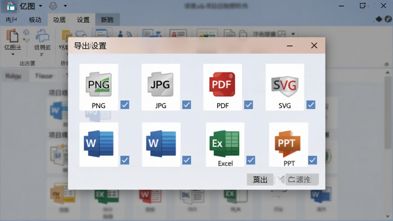
Task: Select the Word tile below PNG
Action: coord(99,145)
